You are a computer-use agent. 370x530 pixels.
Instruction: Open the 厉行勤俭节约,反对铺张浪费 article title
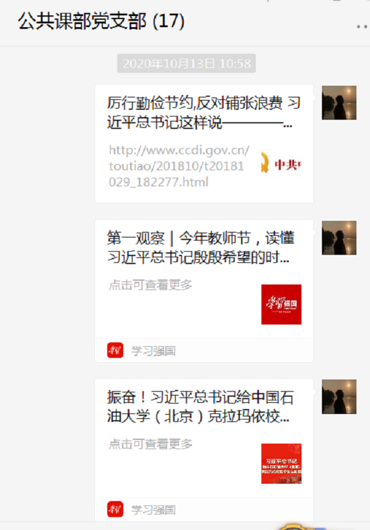pyautogui.click(x=203, y=112)
